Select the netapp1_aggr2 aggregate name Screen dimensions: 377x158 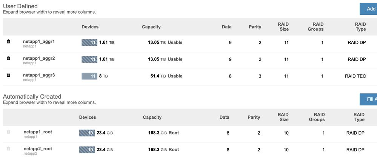39,58
